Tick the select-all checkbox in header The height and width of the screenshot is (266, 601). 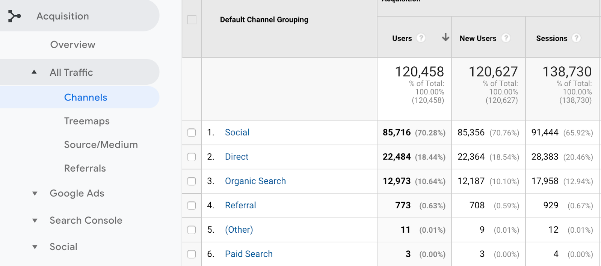coord(192,20)
